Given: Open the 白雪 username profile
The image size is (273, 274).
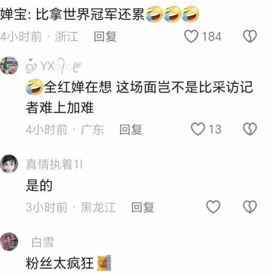Looking at the screenshot, I should pos(43,242).
